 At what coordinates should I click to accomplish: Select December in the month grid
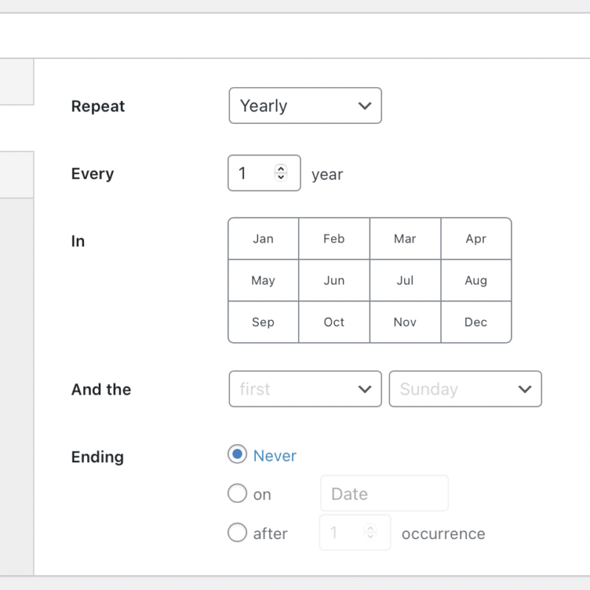tap(476, 322)
